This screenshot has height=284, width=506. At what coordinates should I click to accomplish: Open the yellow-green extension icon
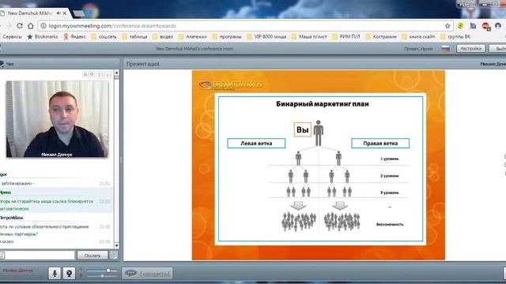pyautogui.click(x=460, y=26)
